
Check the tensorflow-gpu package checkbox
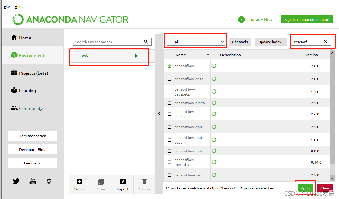[x=169, y=127]
